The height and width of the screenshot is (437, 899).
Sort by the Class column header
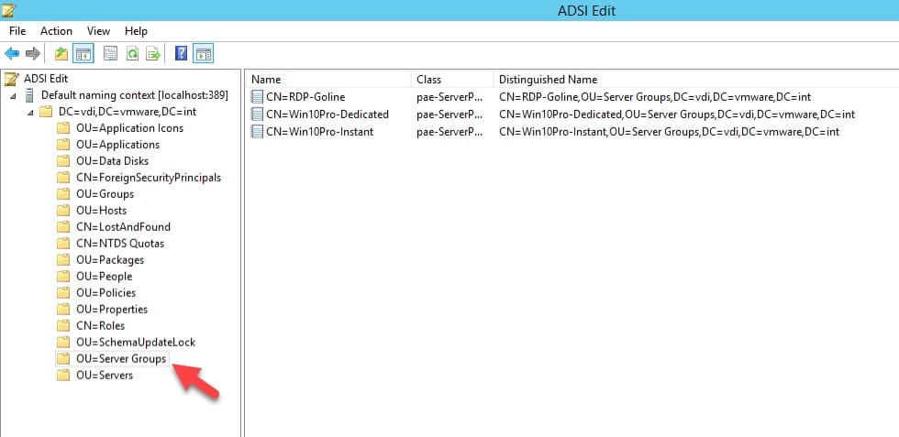click(x=452, y=80)
